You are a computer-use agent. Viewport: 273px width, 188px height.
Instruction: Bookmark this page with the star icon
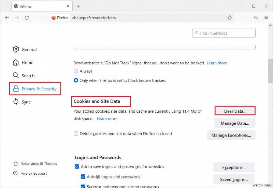(230, 18)
